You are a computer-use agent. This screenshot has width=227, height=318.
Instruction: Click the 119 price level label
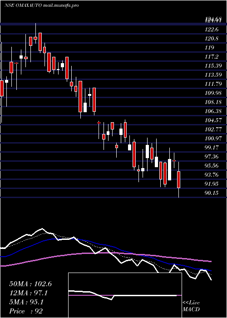209,47
